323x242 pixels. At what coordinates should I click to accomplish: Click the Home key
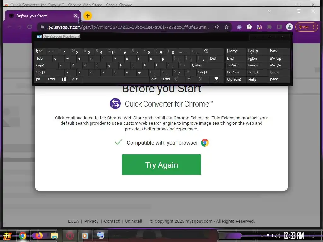pyautogui.click(x=235, y=51)
